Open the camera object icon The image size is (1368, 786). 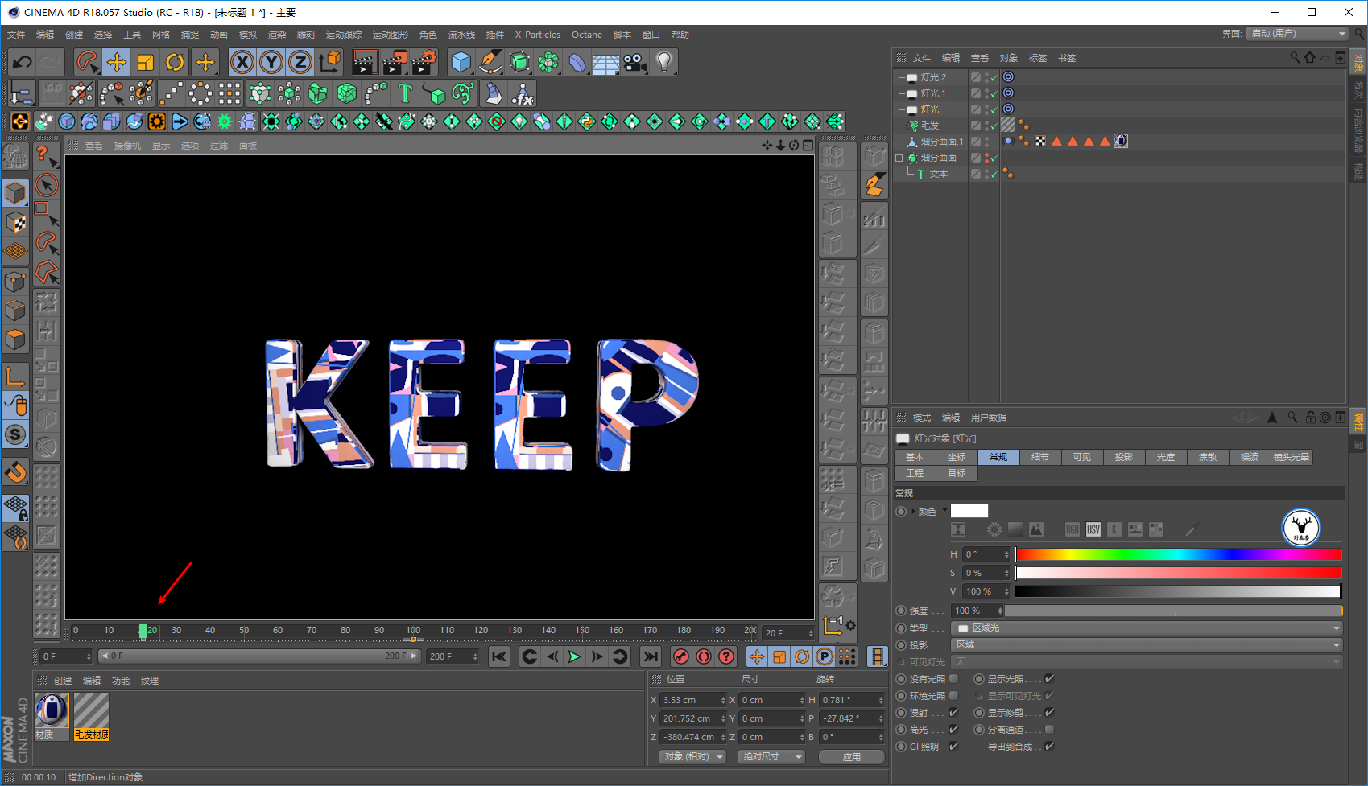coord(634,62)
